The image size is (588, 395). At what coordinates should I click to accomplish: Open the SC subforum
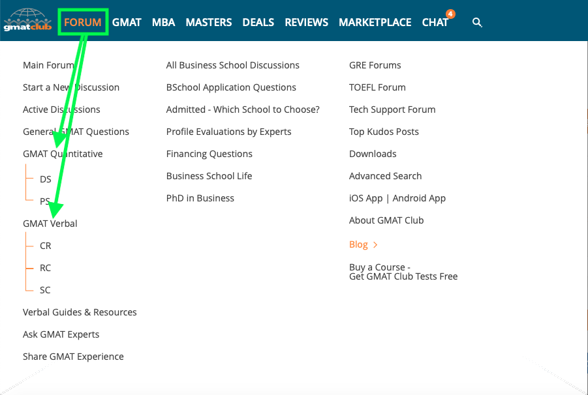point(45,289)
